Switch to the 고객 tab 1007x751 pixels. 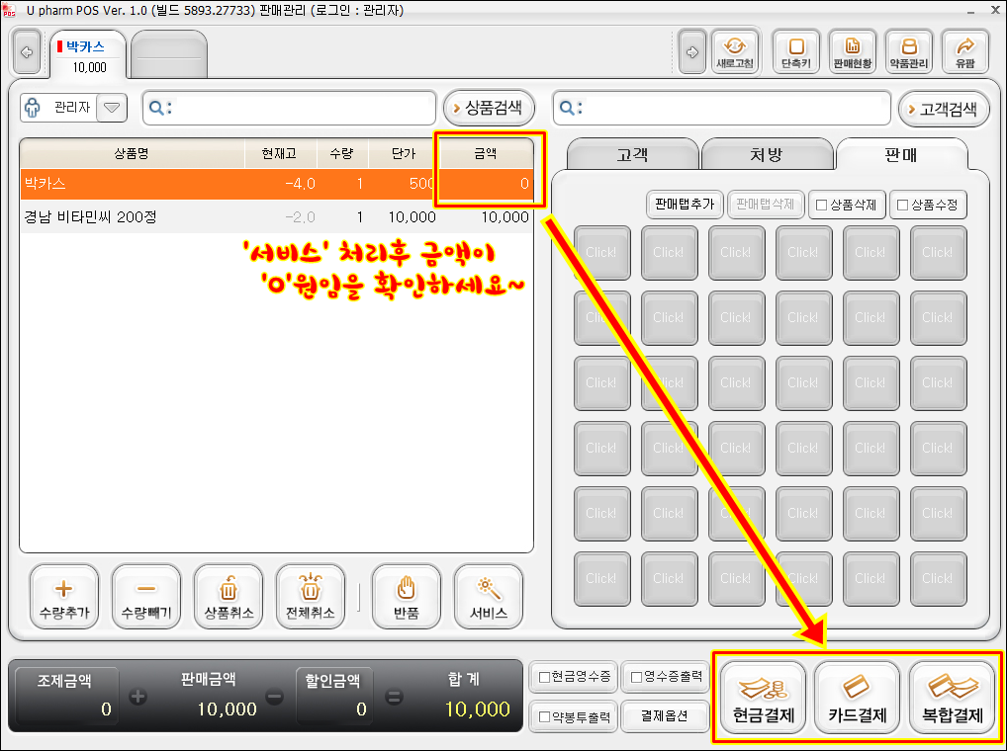632,155
